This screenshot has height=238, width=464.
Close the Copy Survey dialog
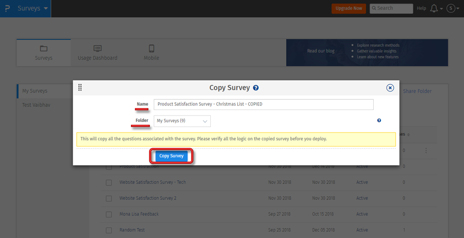click(x=390, y=88)
